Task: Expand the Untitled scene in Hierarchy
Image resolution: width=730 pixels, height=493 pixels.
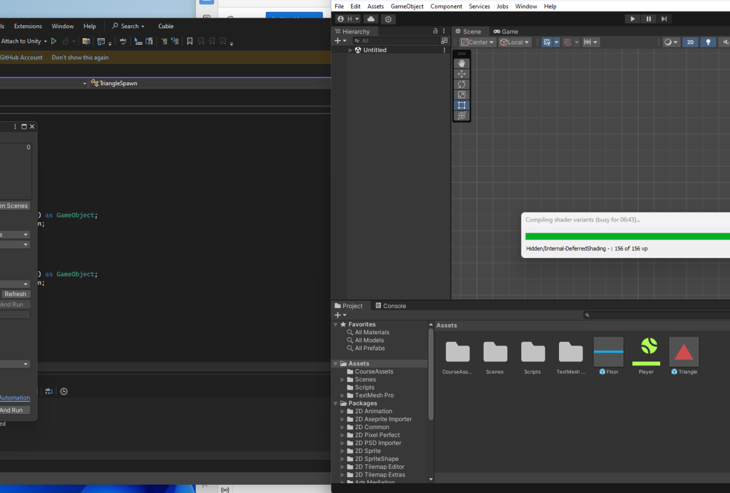Action: coord(350,50)
